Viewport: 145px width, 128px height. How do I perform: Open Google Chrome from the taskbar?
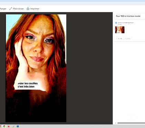(x=4, y=126)
